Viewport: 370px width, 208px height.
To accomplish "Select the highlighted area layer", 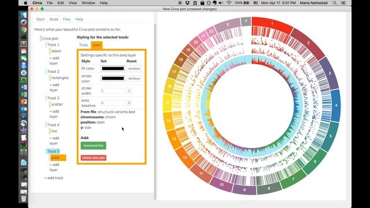I will coord(58,158).
